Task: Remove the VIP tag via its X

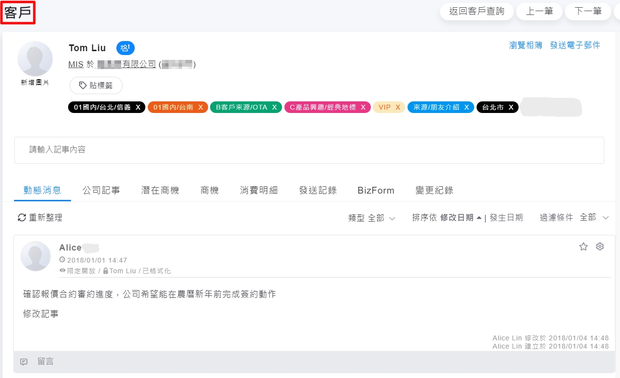Action: (x=398, y=107)
